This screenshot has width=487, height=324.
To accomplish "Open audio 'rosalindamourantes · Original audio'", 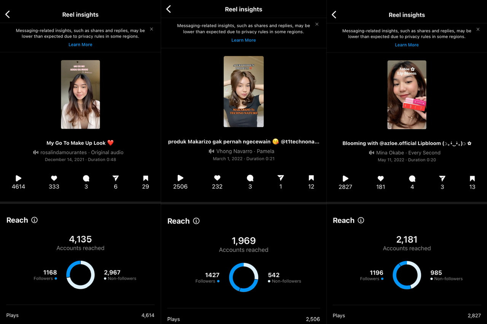I will click(x=82, y=152).
